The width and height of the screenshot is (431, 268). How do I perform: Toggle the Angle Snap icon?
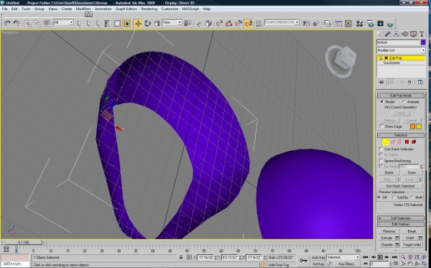pyautogui.click(x=228, y=24)
